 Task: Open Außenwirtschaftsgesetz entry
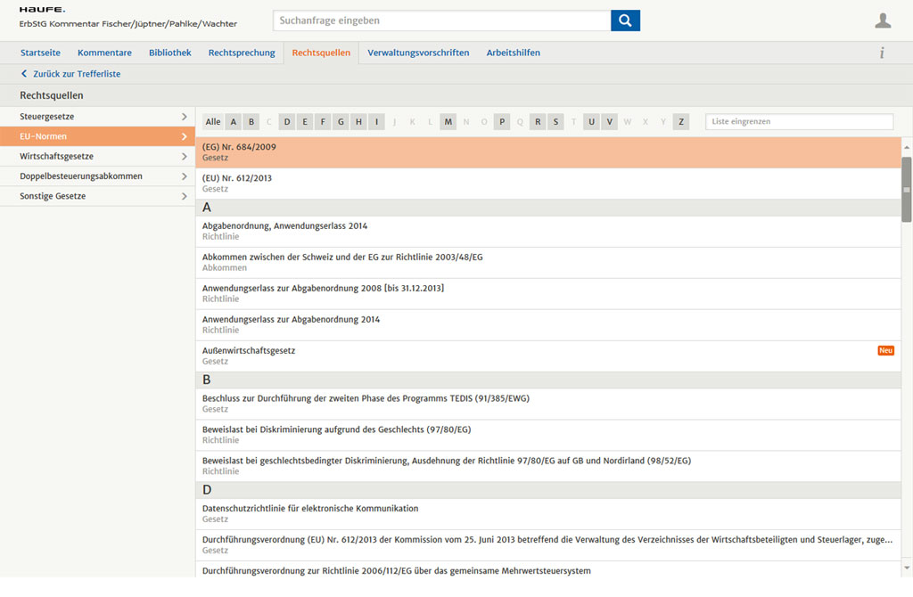tap(548, 356)
